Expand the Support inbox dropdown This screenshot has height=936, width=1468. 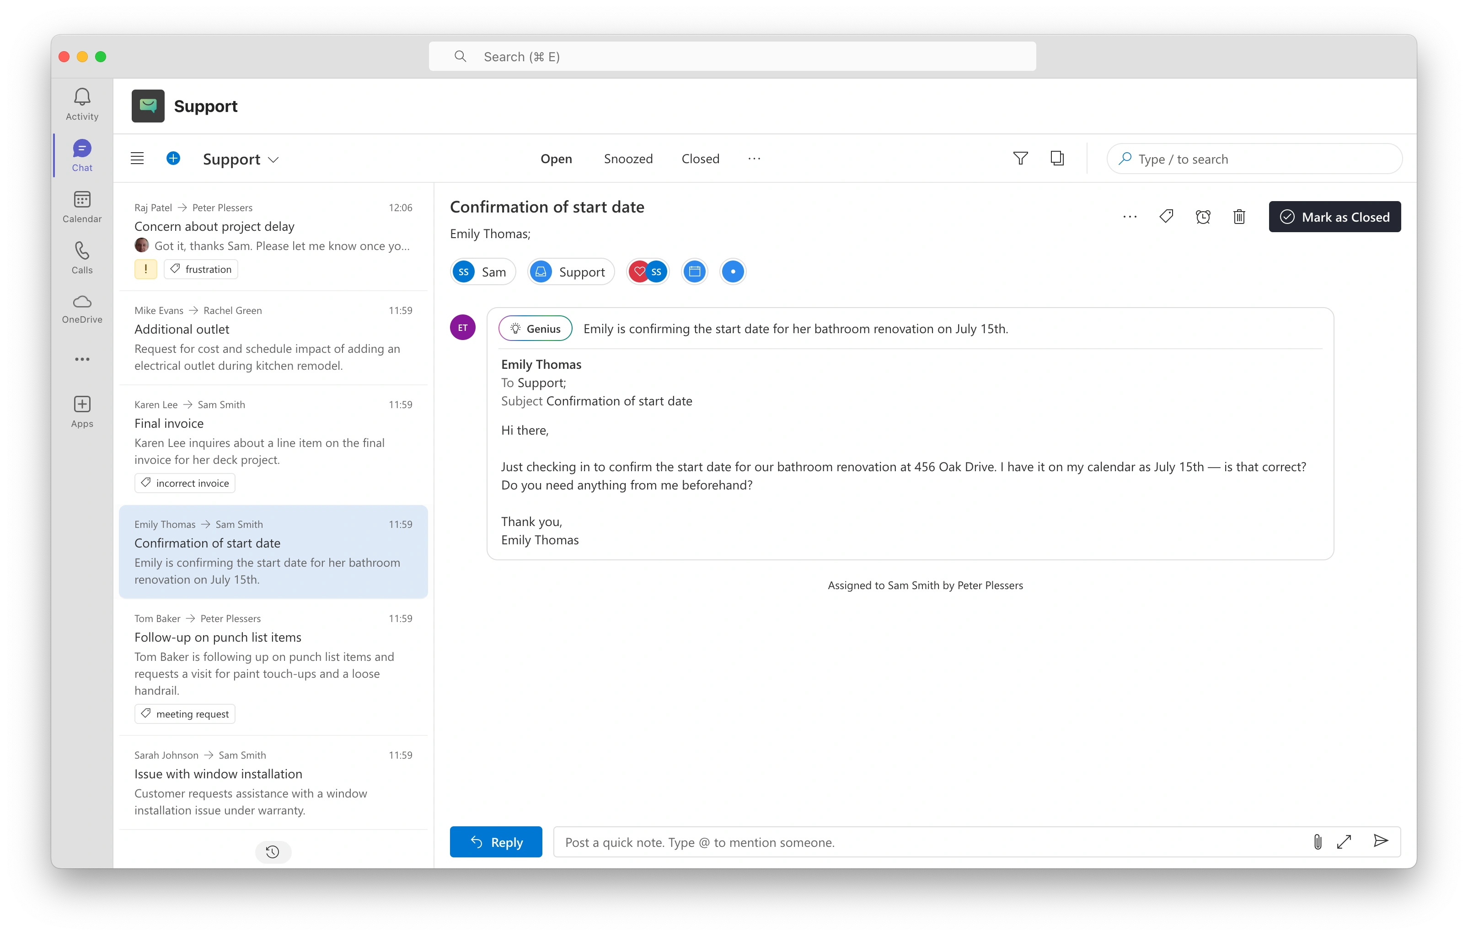tap(241, 159)
